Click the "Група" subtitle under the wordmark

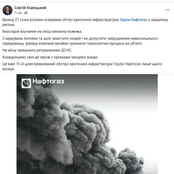pos(38,87)
